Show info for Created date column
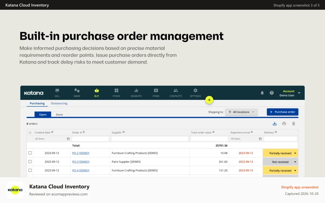 click(x=52, y=132)
